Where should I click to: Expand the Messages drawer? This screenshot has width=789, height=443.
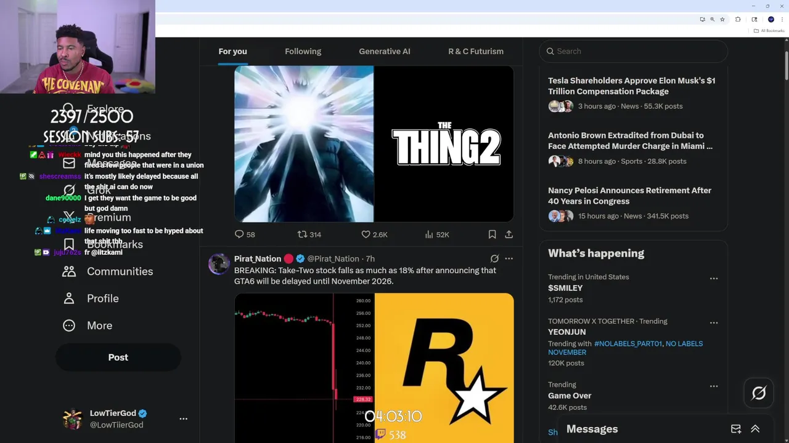point(755,429)
